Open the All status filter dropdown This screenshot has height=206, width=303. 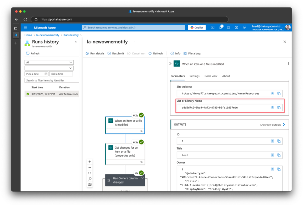click(49, 62)
